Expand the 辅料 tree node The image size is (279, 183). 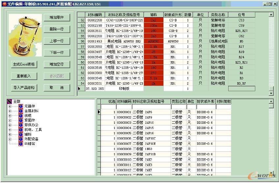10,134
